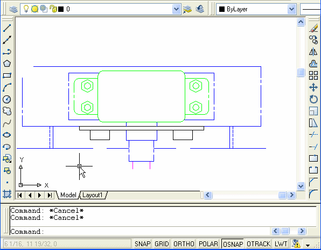Toggle POLAR tracking in status bar
Image resolution: width=321 pixels, height=250 pixels.
(x=208, y=244)
